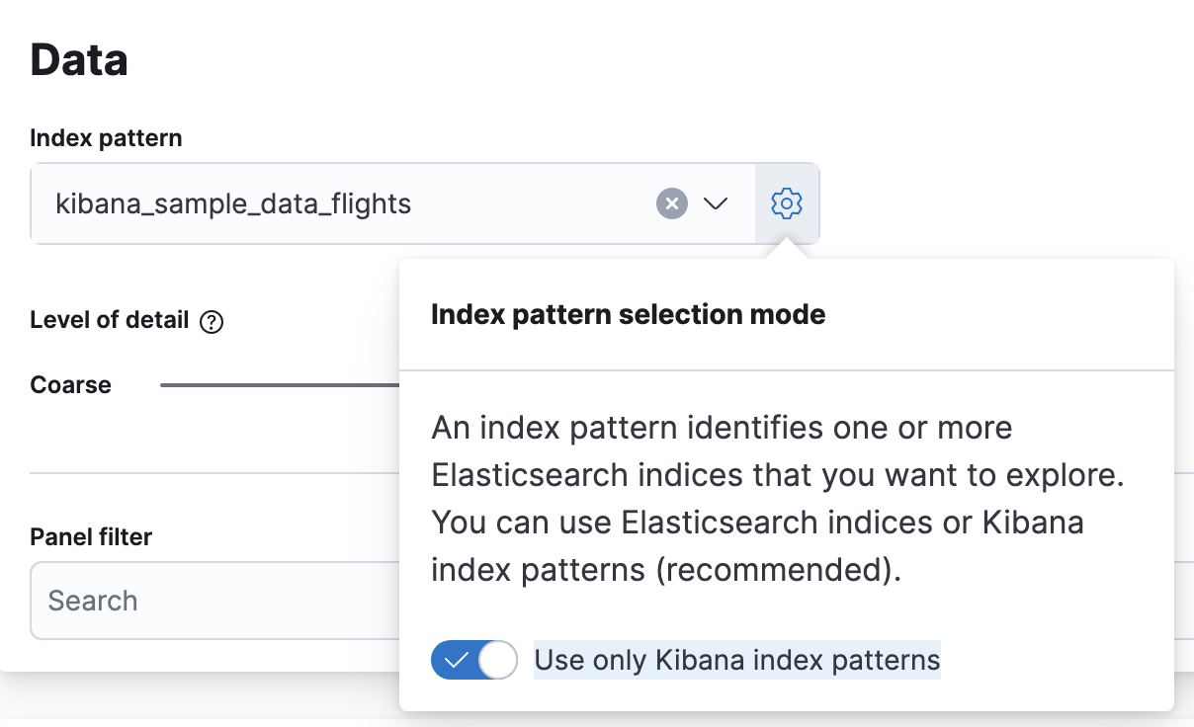Click the gear icon to dismiss the popover
This screenshot has width=1194, height=727.
pyautogui.click(x=787, y=203)
